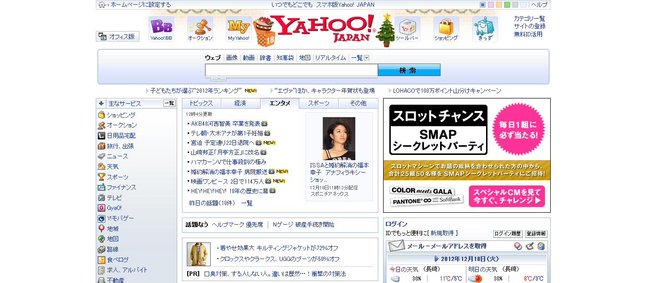Image resolution: width=646 pixels, height=283 pixels.
Task: Click the 一覧 button in 主なサービス header
Action: (170, 103)
